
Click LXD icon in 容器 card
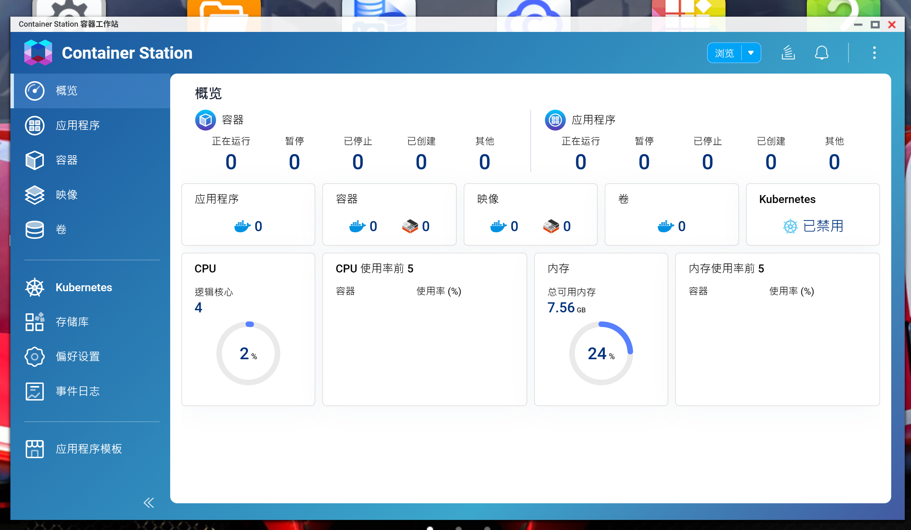click(x=410, y=226)
